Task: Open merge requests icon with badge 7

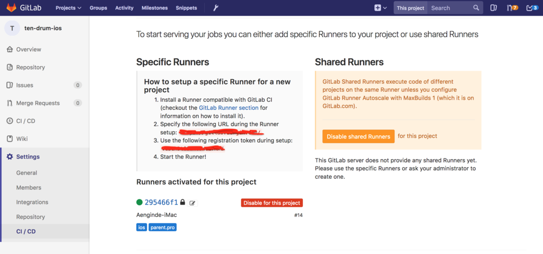Action: [x=512, y=7]
